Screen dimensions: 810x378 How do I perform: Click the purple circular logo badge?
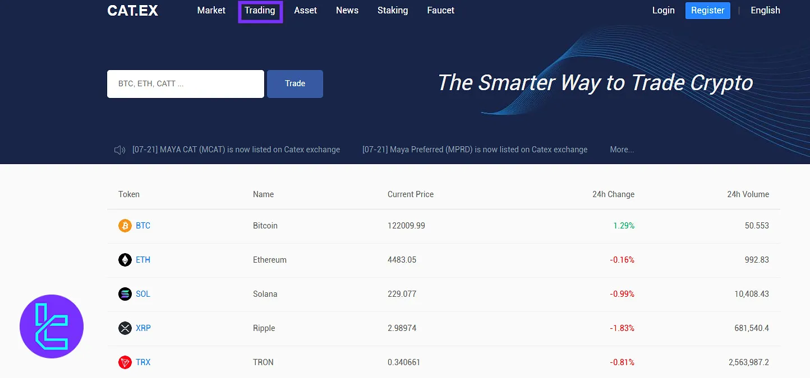coord(52,326)
